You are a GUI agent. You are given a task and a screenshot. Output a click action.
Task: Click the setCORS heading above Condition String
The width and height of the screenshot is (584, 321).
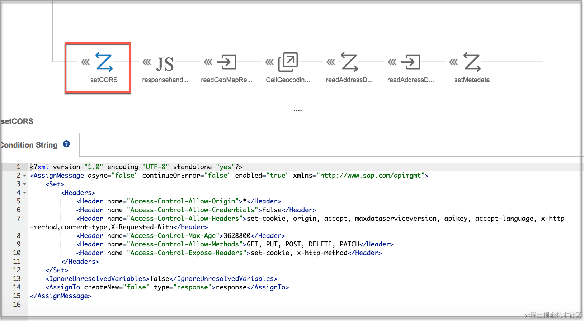pos(17,121)
